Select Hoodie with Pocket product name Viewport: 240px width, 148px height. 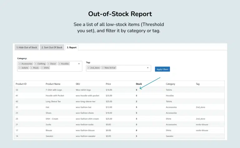click(55, 96)
